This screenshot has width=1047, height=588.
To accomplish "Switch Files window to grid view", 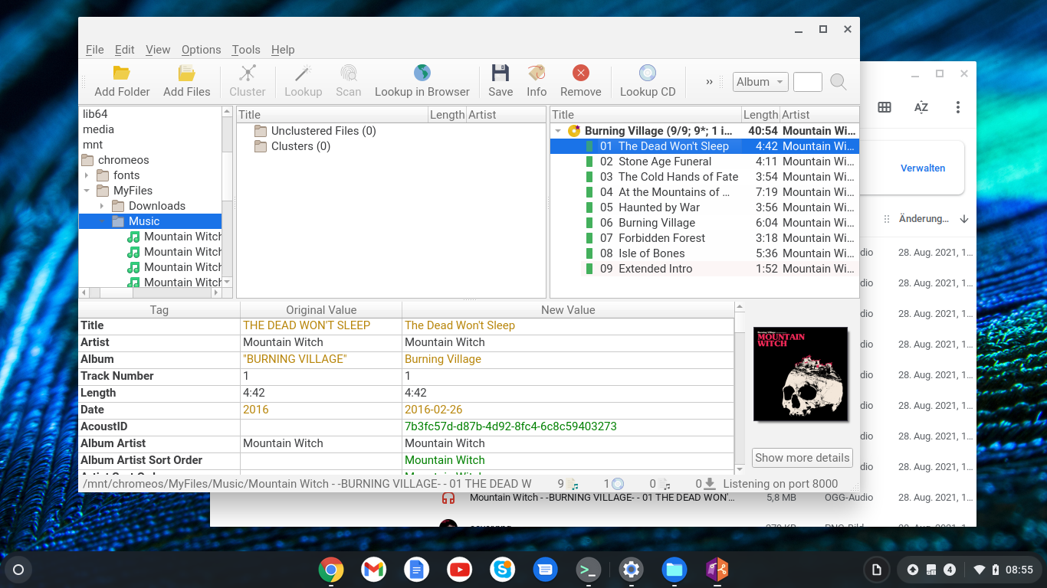I will (x=885, y=107).
